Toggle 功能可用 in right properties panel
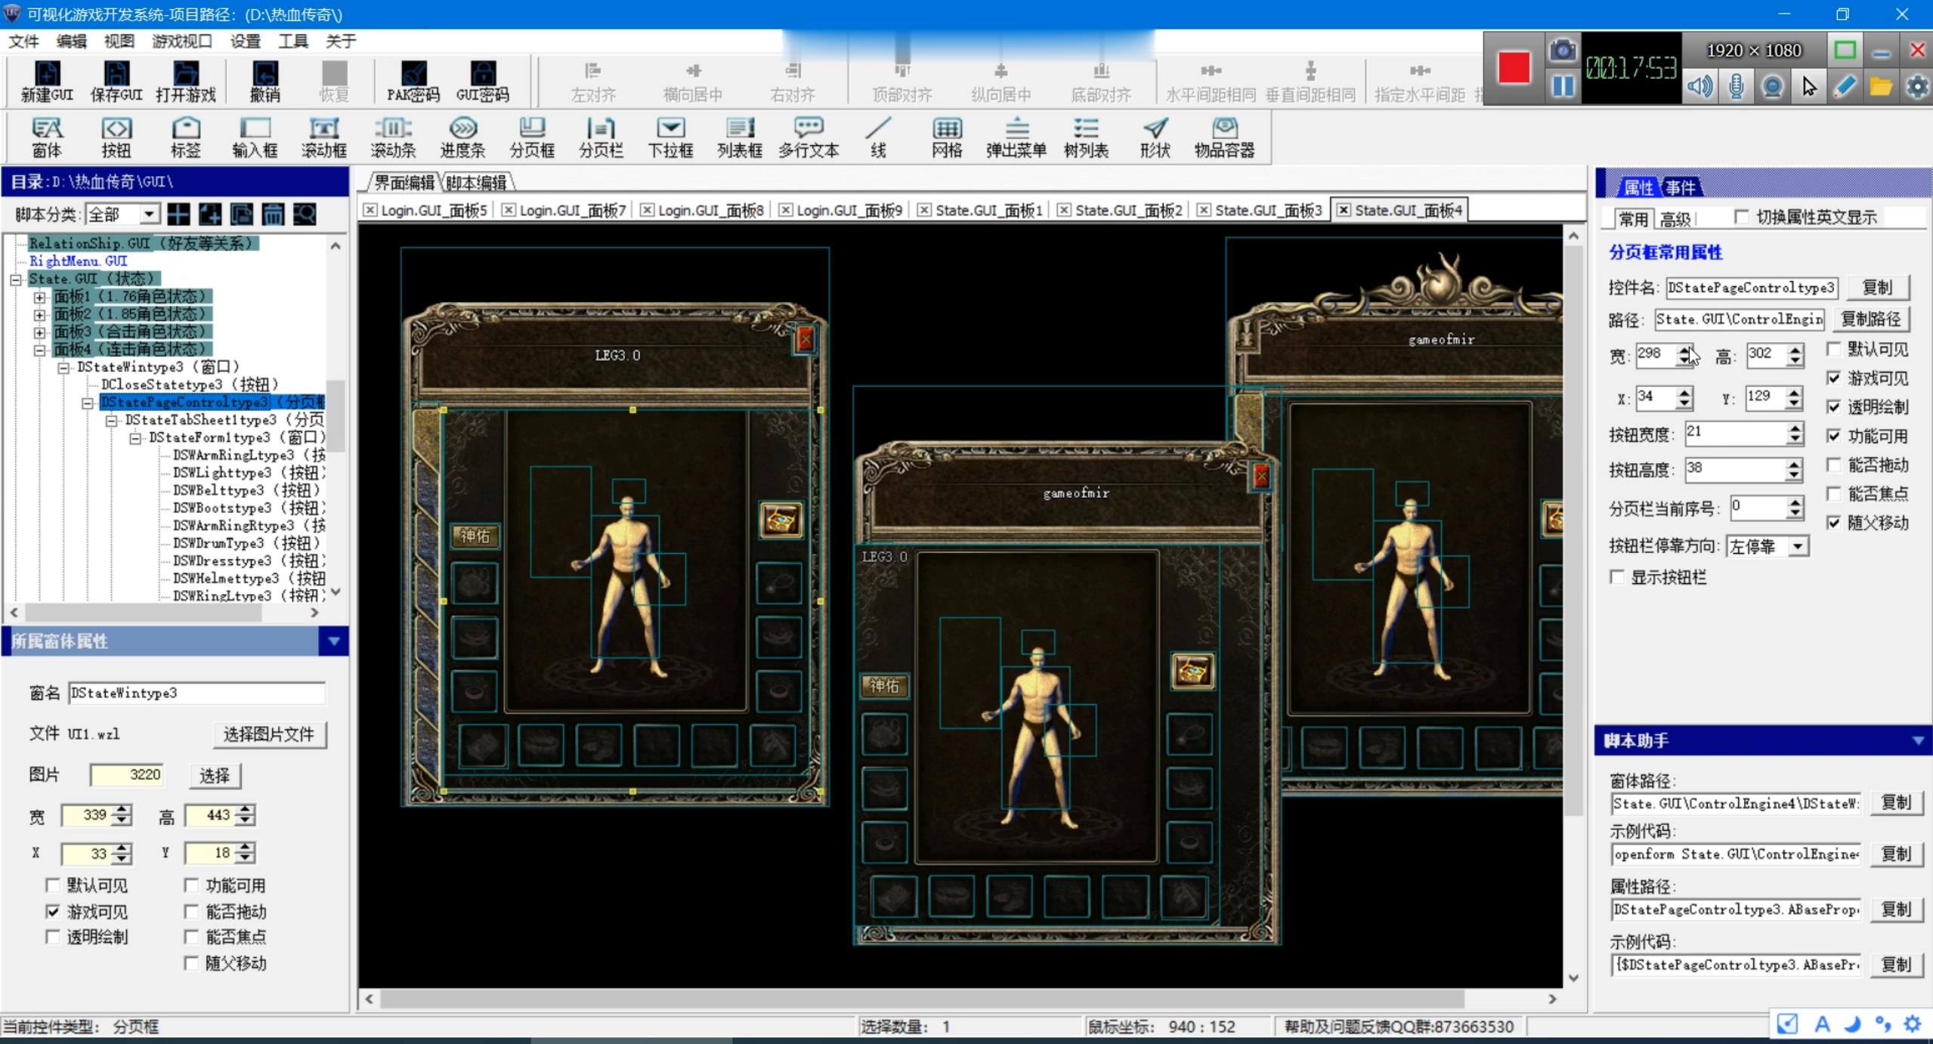Image resolution: width=1933 pixels, height=1044 pixels. pos(1833,436)
